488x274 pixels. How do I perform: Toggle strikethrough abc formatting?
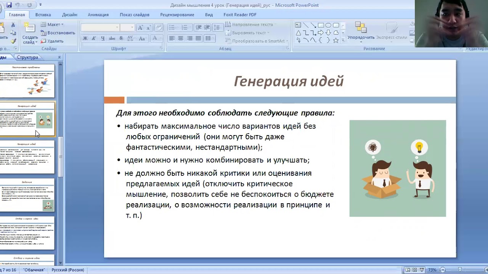coord(112,38)
